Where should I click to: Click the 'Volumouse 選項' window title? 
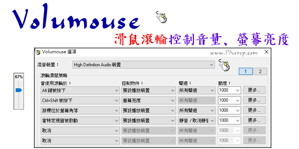coord(59,52)
